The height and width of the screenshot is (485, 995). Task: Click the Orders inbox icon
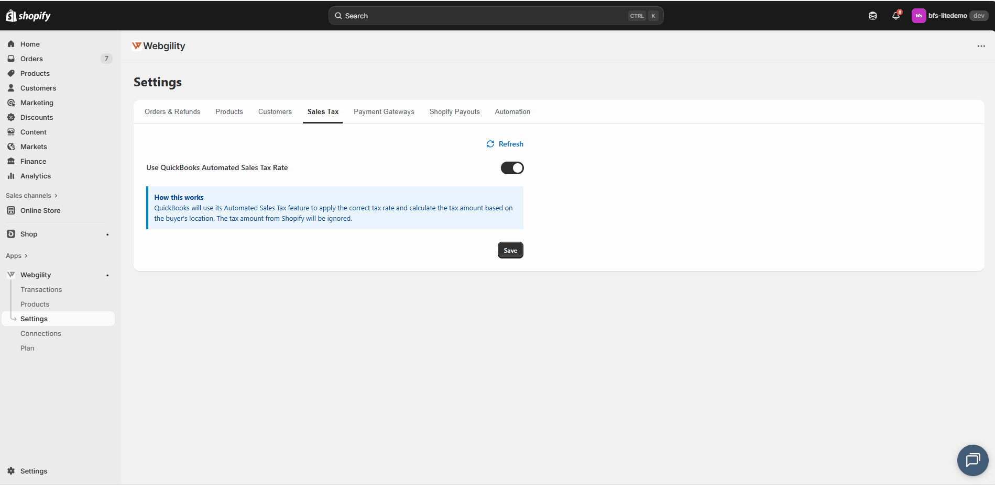click(x=11, y=59)
